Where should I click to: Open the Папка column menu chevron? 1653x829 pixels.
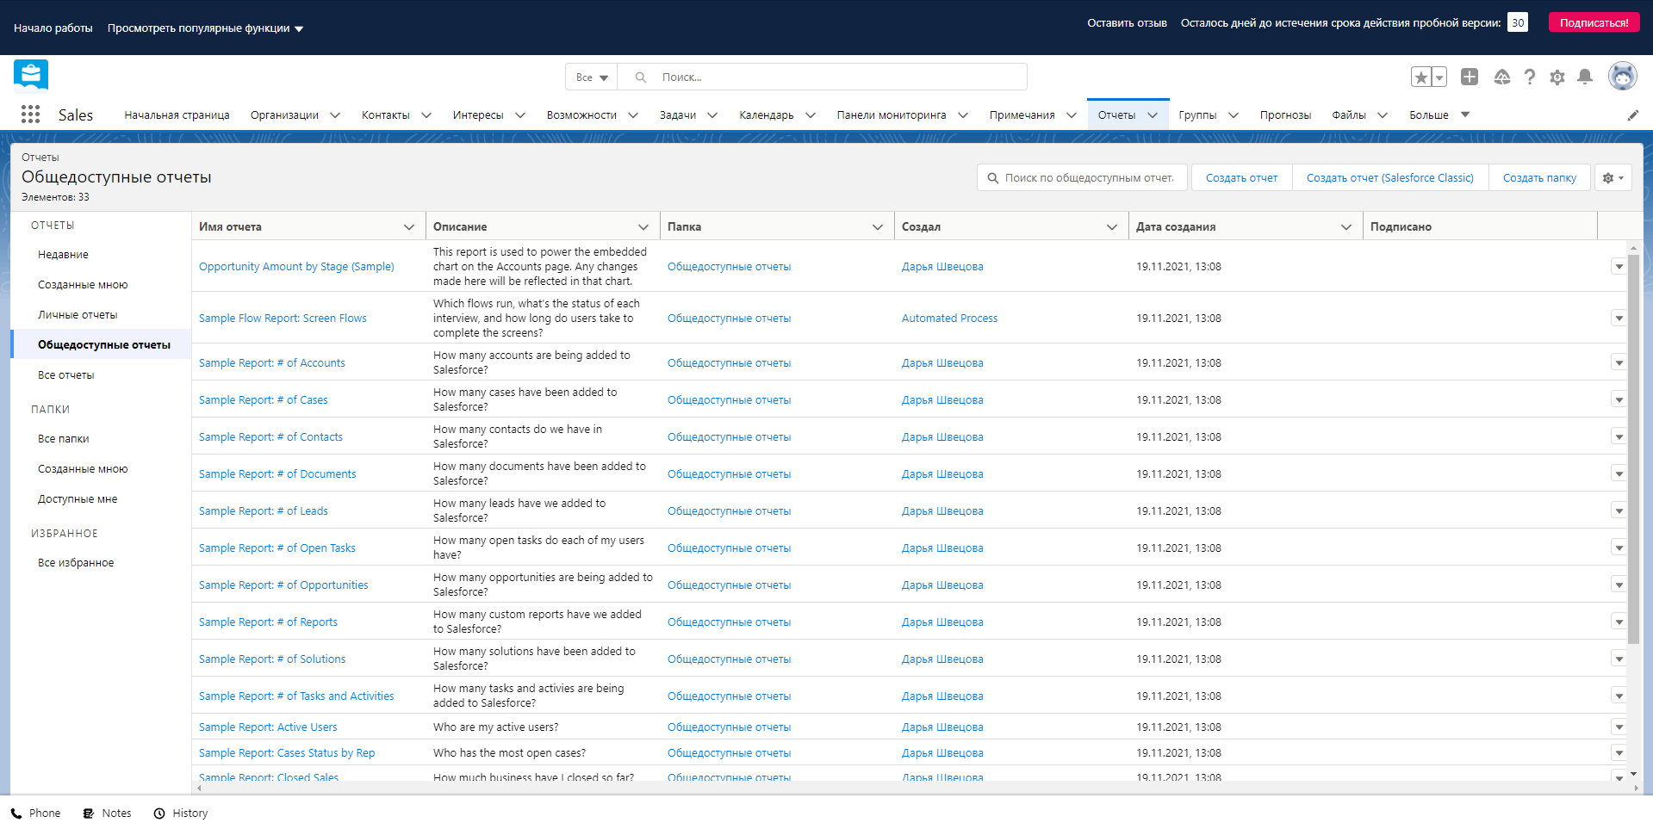pos(878,227)
